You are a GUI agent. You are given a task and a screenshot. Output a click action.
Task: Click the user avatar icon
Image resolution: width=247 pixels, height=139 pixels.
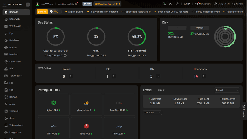pyautogui.click(x=38, y=4)
